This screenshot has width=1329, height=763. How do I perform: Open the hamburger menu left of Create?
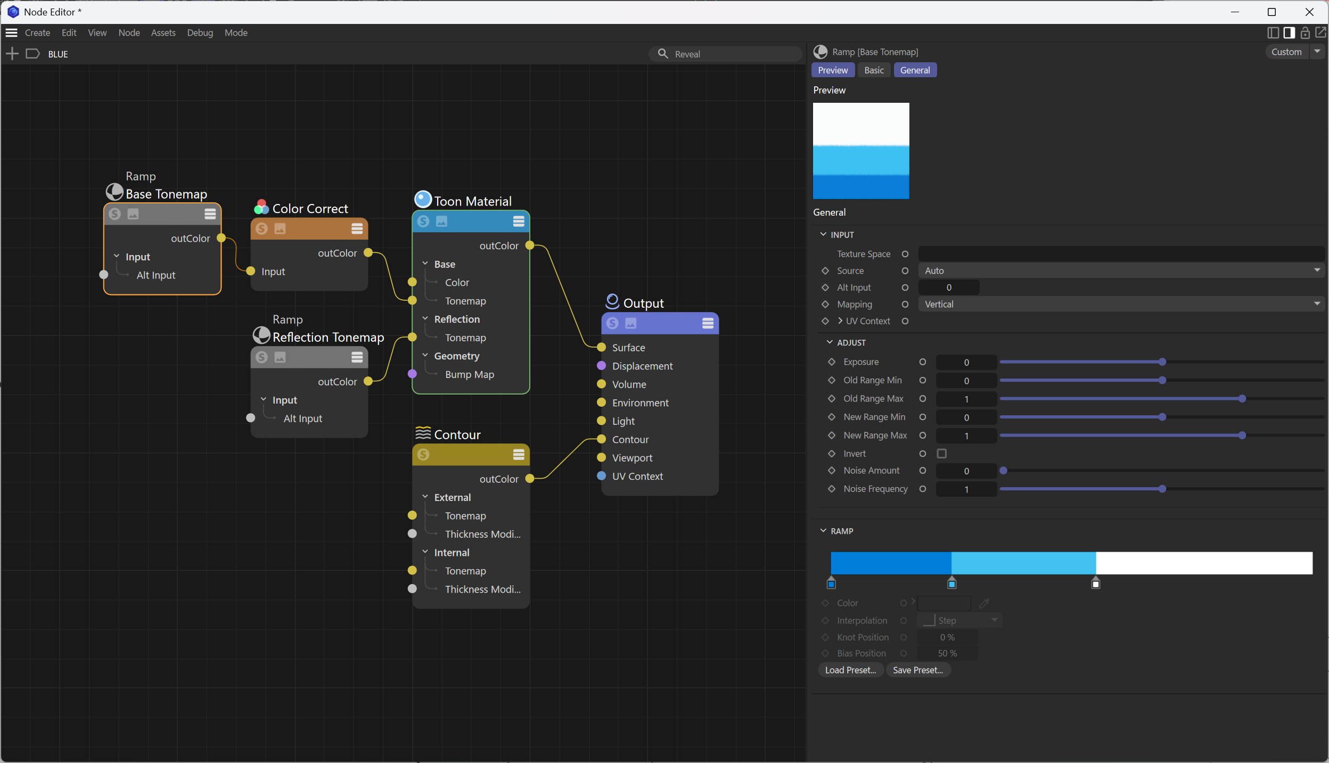(x=11, y=33)
